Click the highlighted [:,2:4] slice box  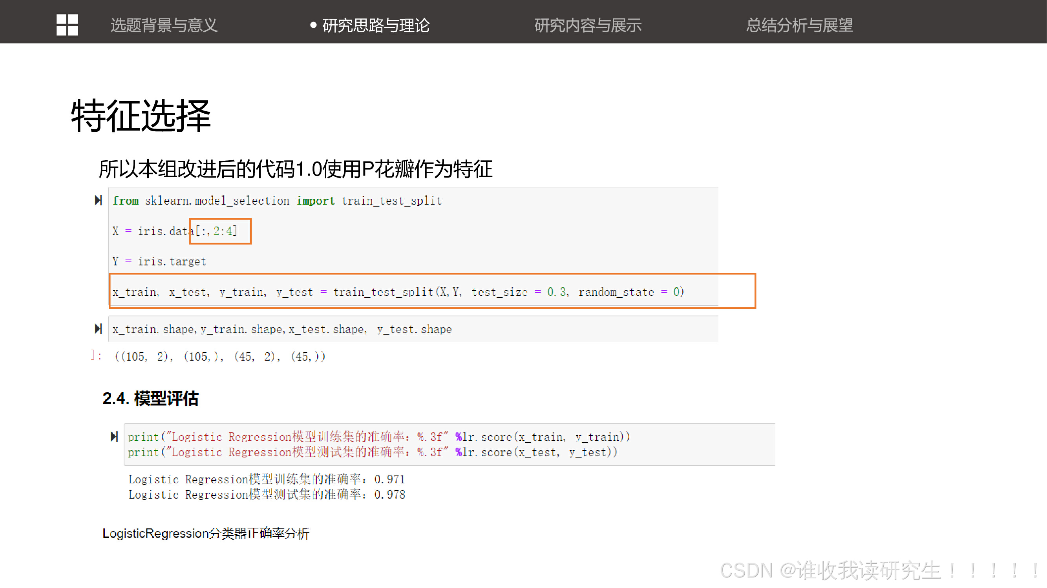[220, 231]
